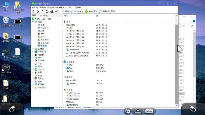The width and height of the screenshot is (205, 115).
Task: Click the search field in background Explorer window
Action: coord(186,26)
